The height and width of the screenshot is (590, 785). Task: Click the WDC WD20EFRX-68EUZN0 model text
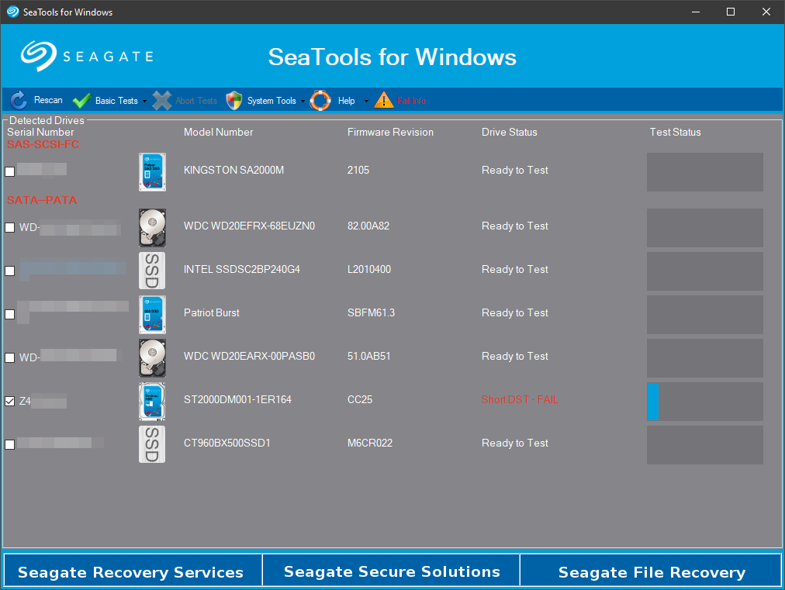(x=249, y=226)
